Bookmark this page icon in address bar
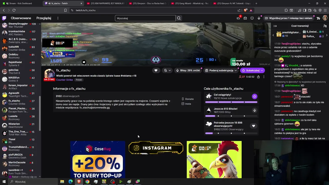Image resolution: width=329 pixels, height=185 pixels. tap(65, 10)
